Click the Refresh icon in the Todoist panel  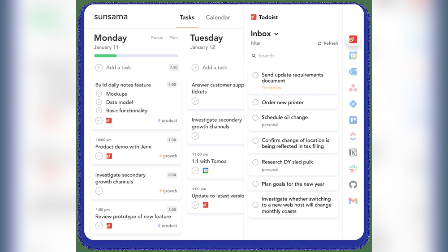[319, 43]
